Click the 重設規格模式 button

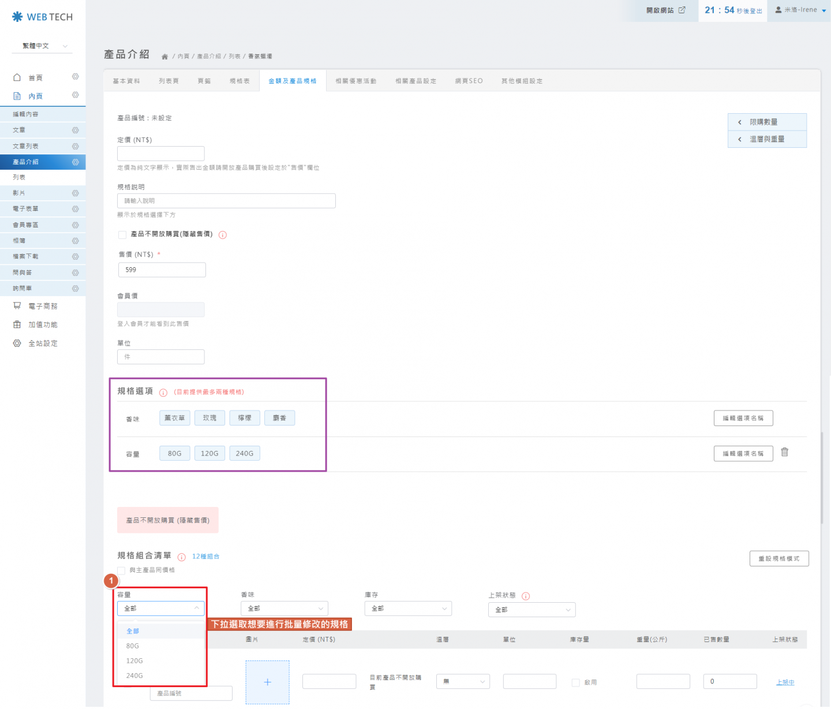pos(778,559)
